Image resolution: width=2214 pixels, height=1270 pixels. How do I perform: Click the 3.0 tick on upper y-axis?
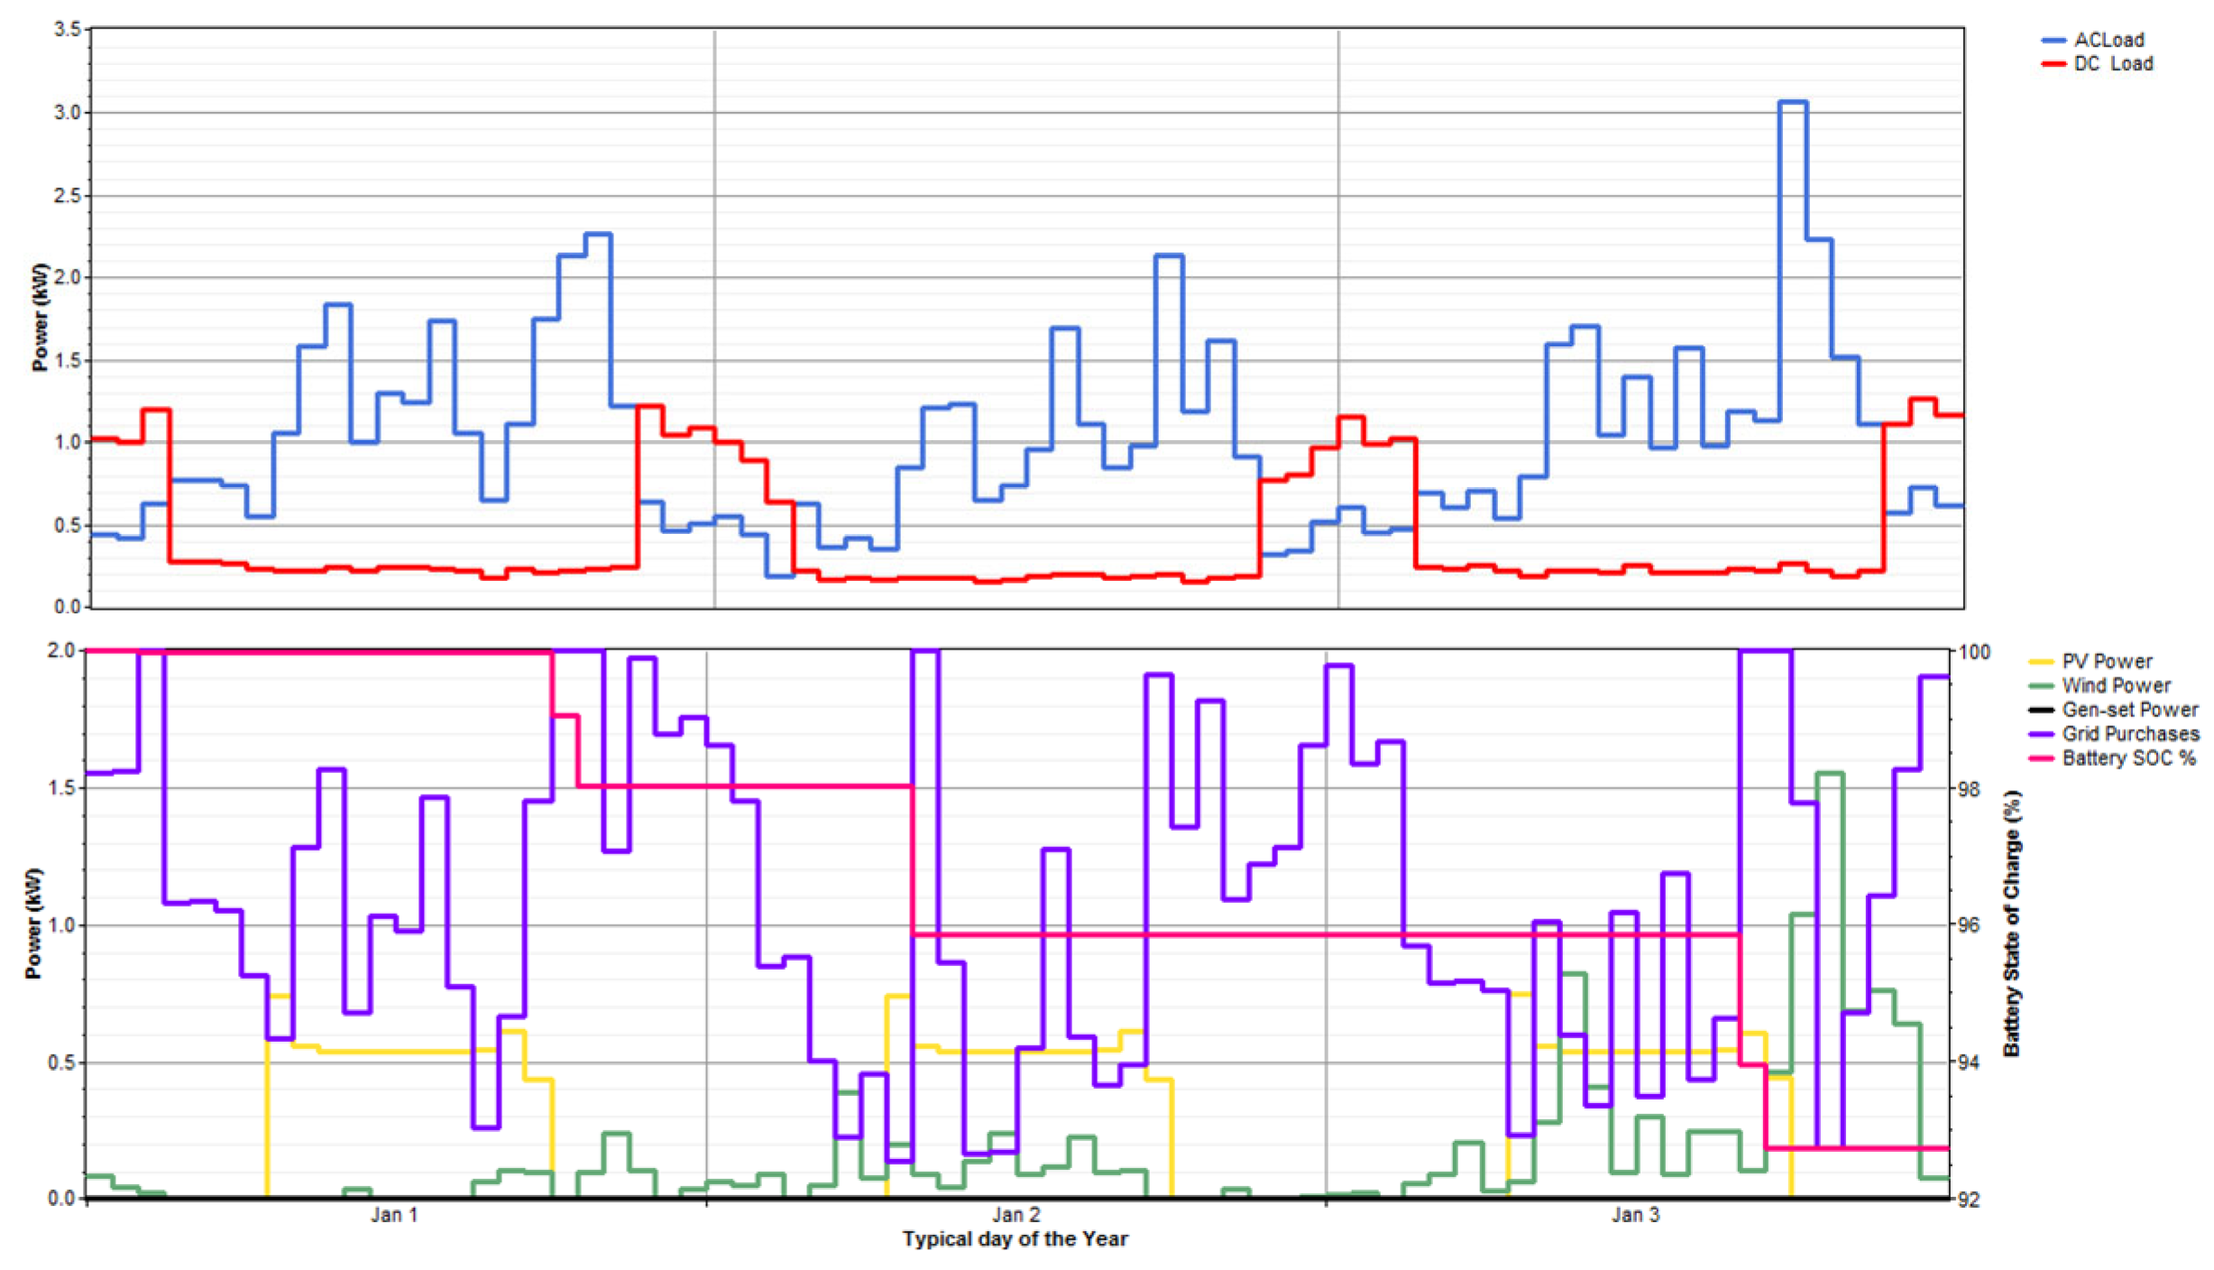[x=67, y=113]
